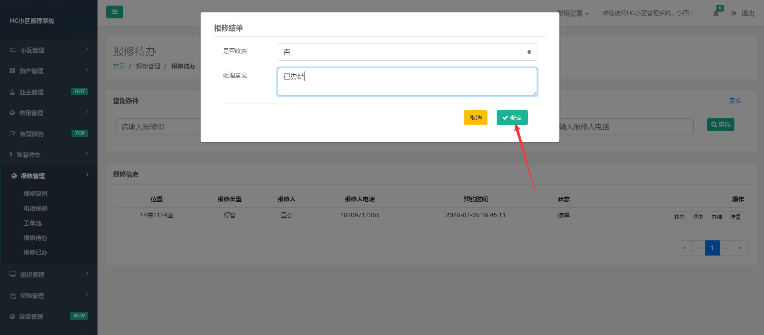Expand the 紫恒公寓 community dropdown

(573, 14)
